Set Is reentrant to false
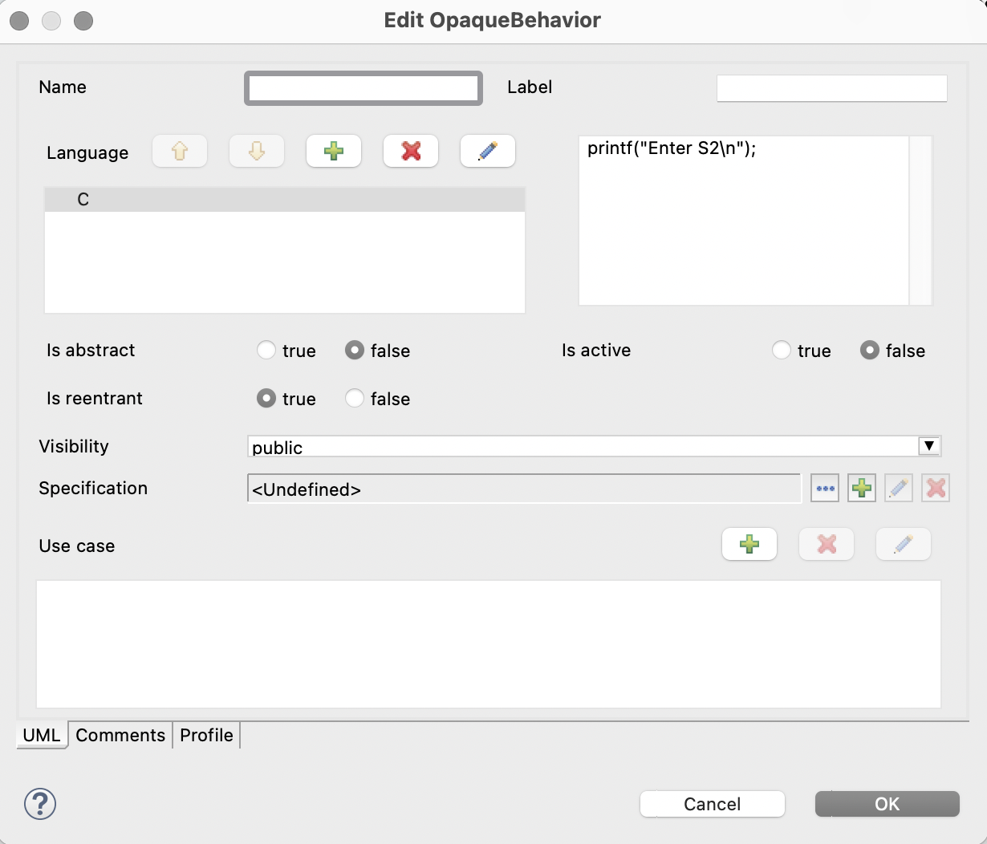987x844 pixels. point(355,399)
